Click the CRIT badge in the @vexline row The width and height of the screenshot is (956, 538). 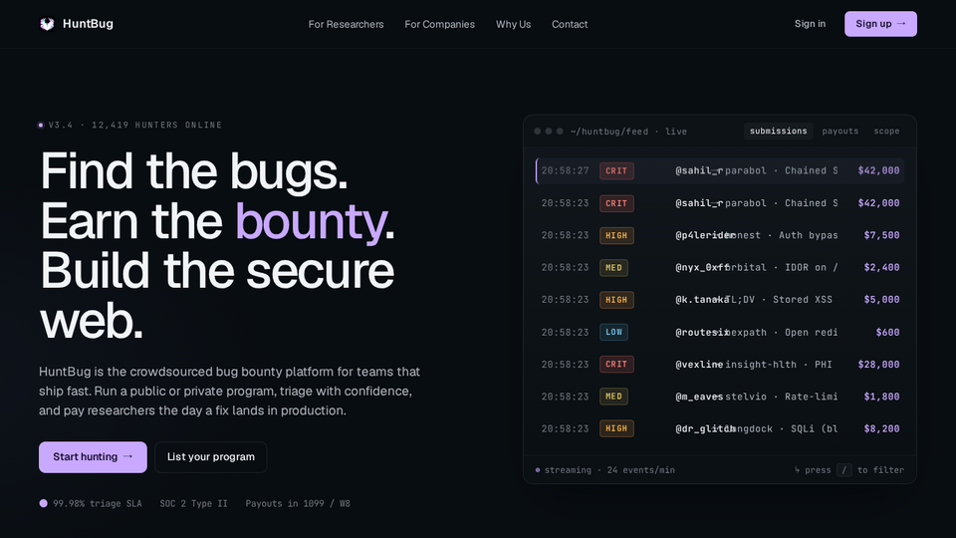tap(616, 365)
